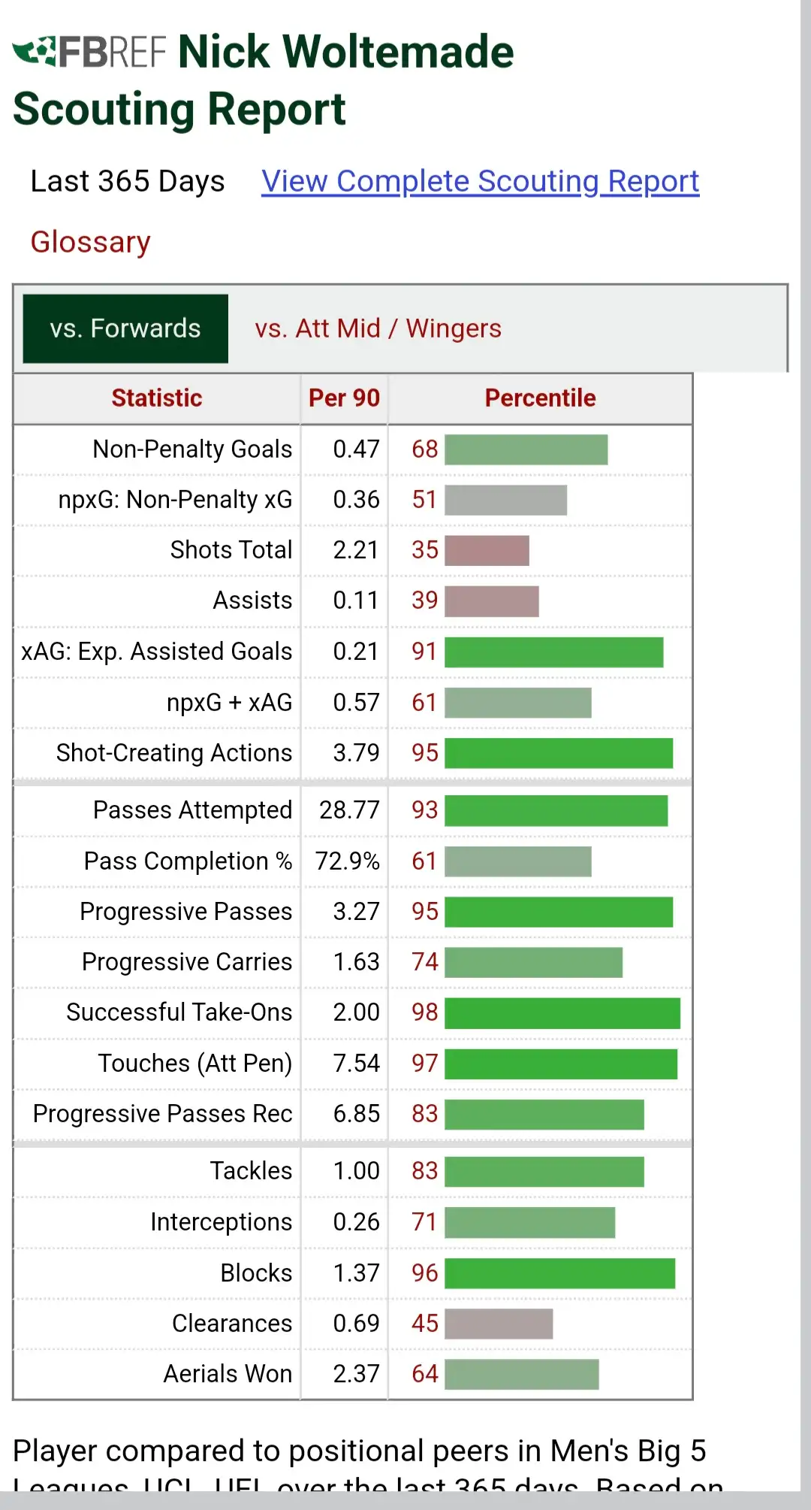Sort by the Statistic column header
811x1510 pixels.
tap(156, 398)
